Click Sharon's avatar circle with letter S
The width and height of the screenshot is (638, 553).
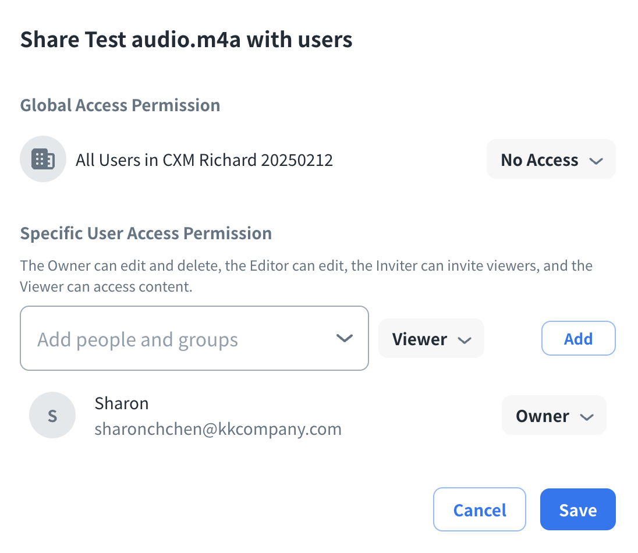(52, 415)
